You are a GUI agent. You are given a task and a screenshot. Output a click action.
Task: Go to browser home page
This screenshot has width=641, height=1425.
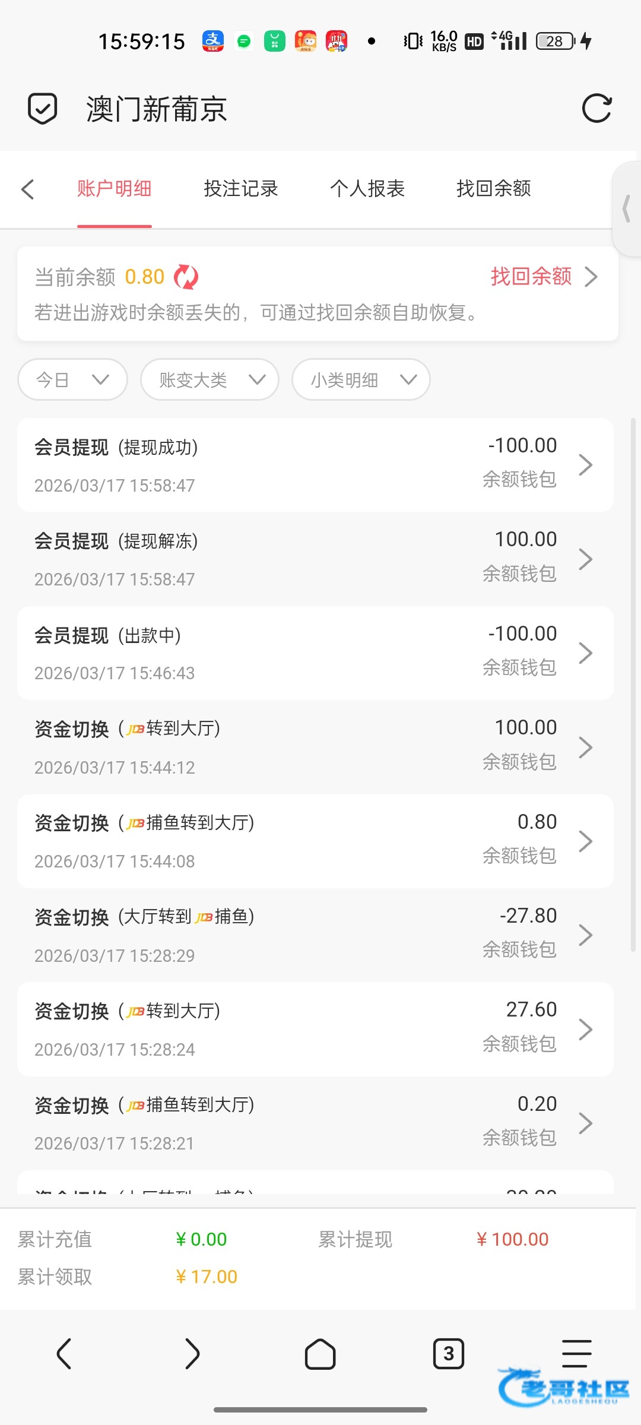click(x=320, y=1354)
